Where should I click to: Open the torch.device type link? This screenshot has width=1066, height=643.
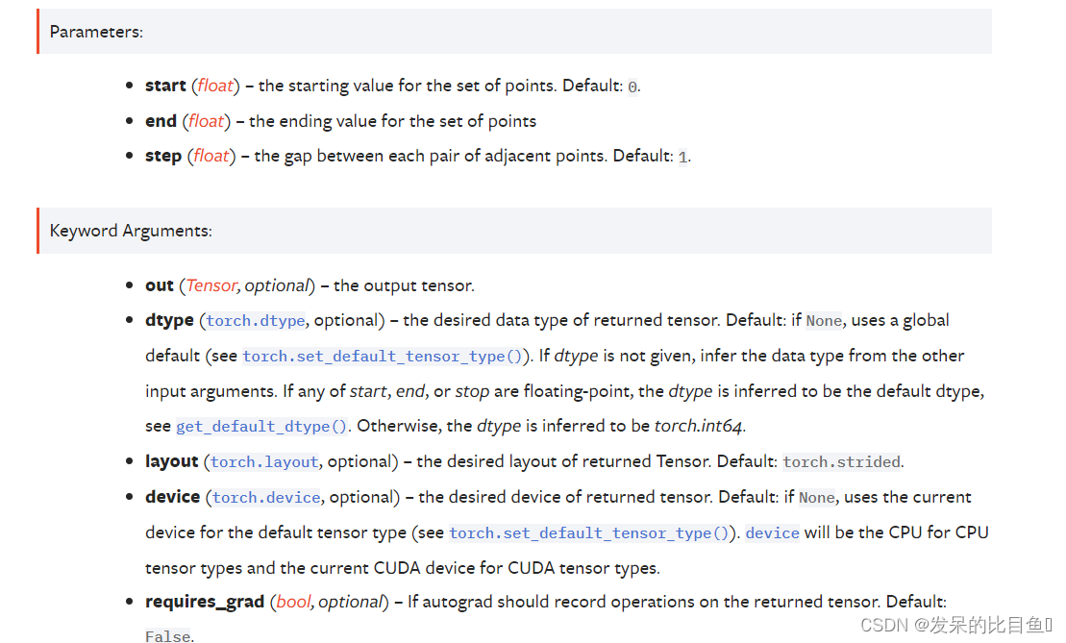266,498
